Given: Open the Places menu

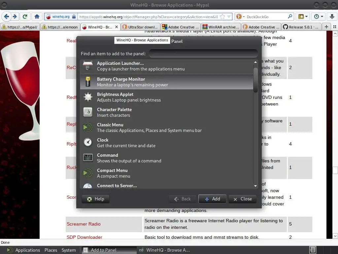Looking at the screenshot, I should coord(51,250).
